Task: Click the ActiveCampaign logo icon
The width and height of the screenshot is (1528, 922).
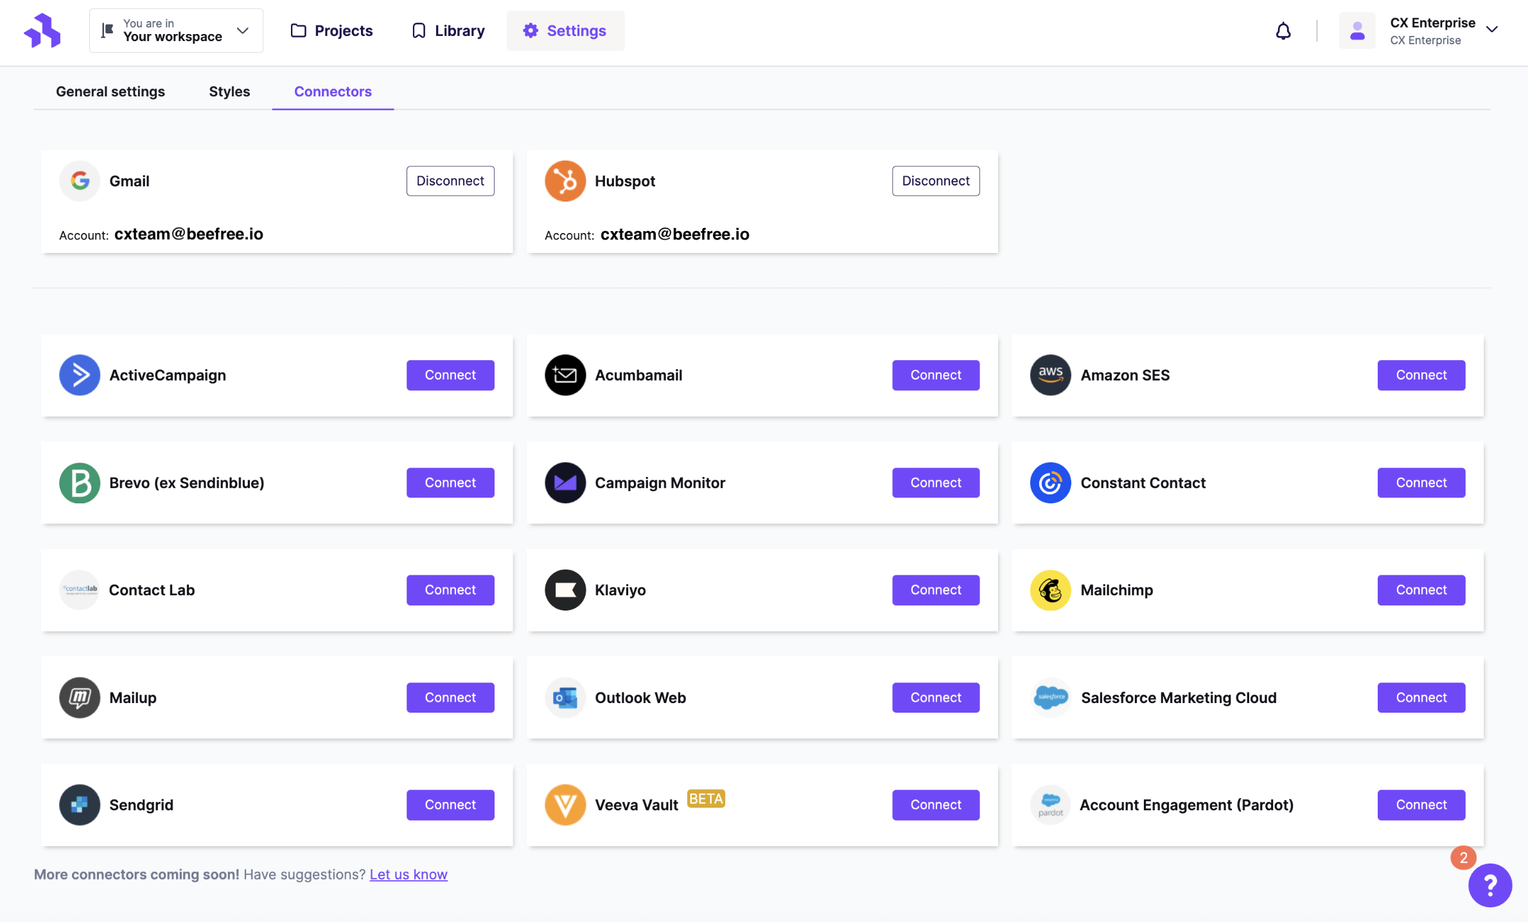Action: coord(80,375)
